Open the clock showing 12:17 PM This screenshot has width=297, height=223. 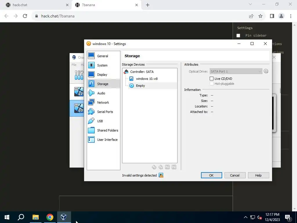tap(272, 217)
